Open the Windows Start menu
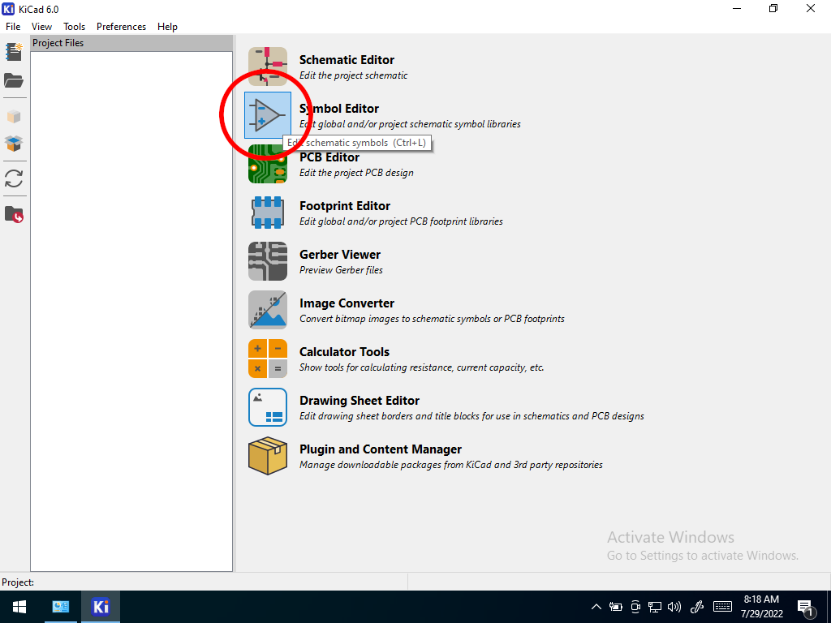831x623 pixels. click(x=19, y=607)
